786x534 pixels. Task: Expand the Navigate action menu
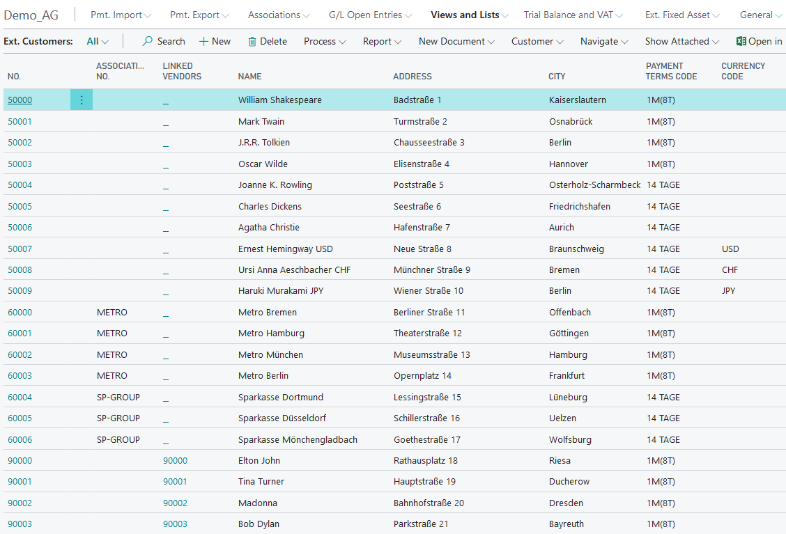click(x=604, y=42)
